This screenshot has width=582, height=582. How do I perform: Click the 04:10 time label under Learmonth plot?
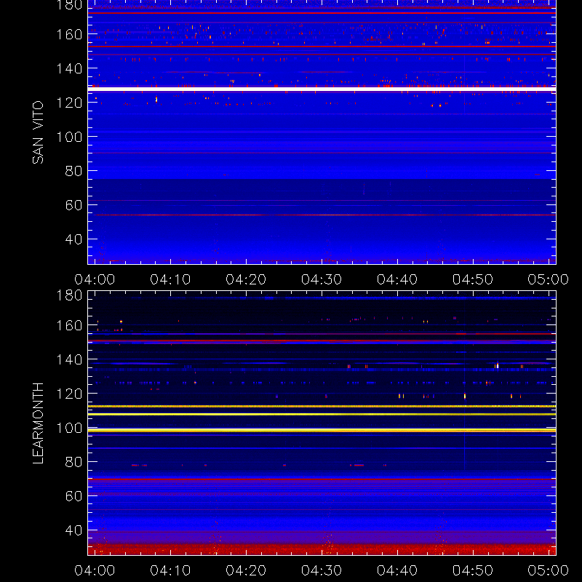click(170, 570)
